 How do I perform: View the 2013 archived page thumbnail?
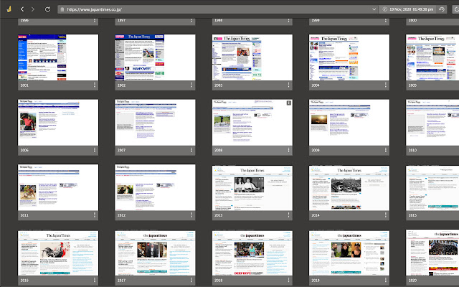click(x=252, y=188)
